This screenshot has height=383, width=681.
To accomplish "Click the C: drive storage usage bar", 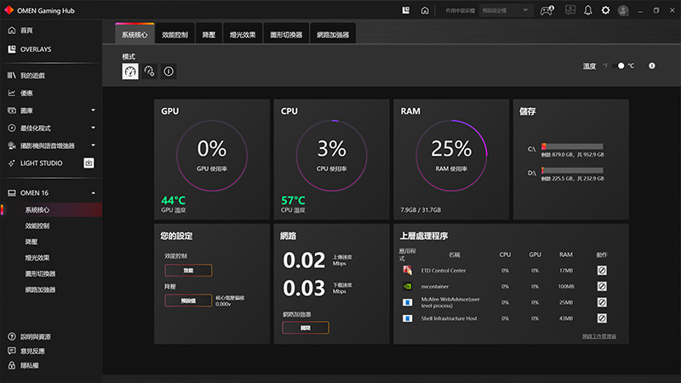I will click(x=572, y=147).
